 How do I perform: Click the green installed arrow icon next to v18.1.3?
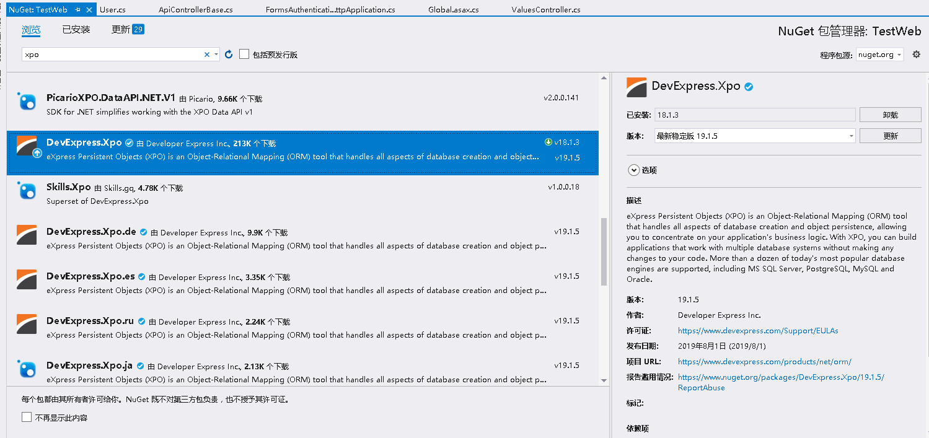click(x=548, y=142)
